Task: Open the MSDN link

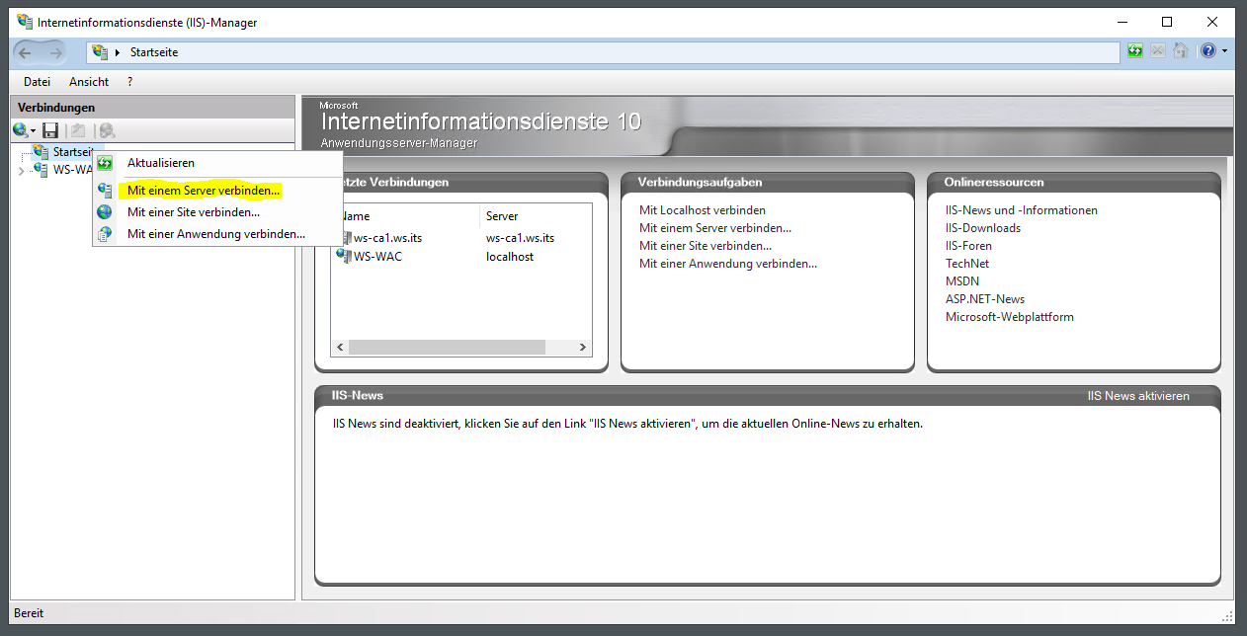Action: coord(962,281)
